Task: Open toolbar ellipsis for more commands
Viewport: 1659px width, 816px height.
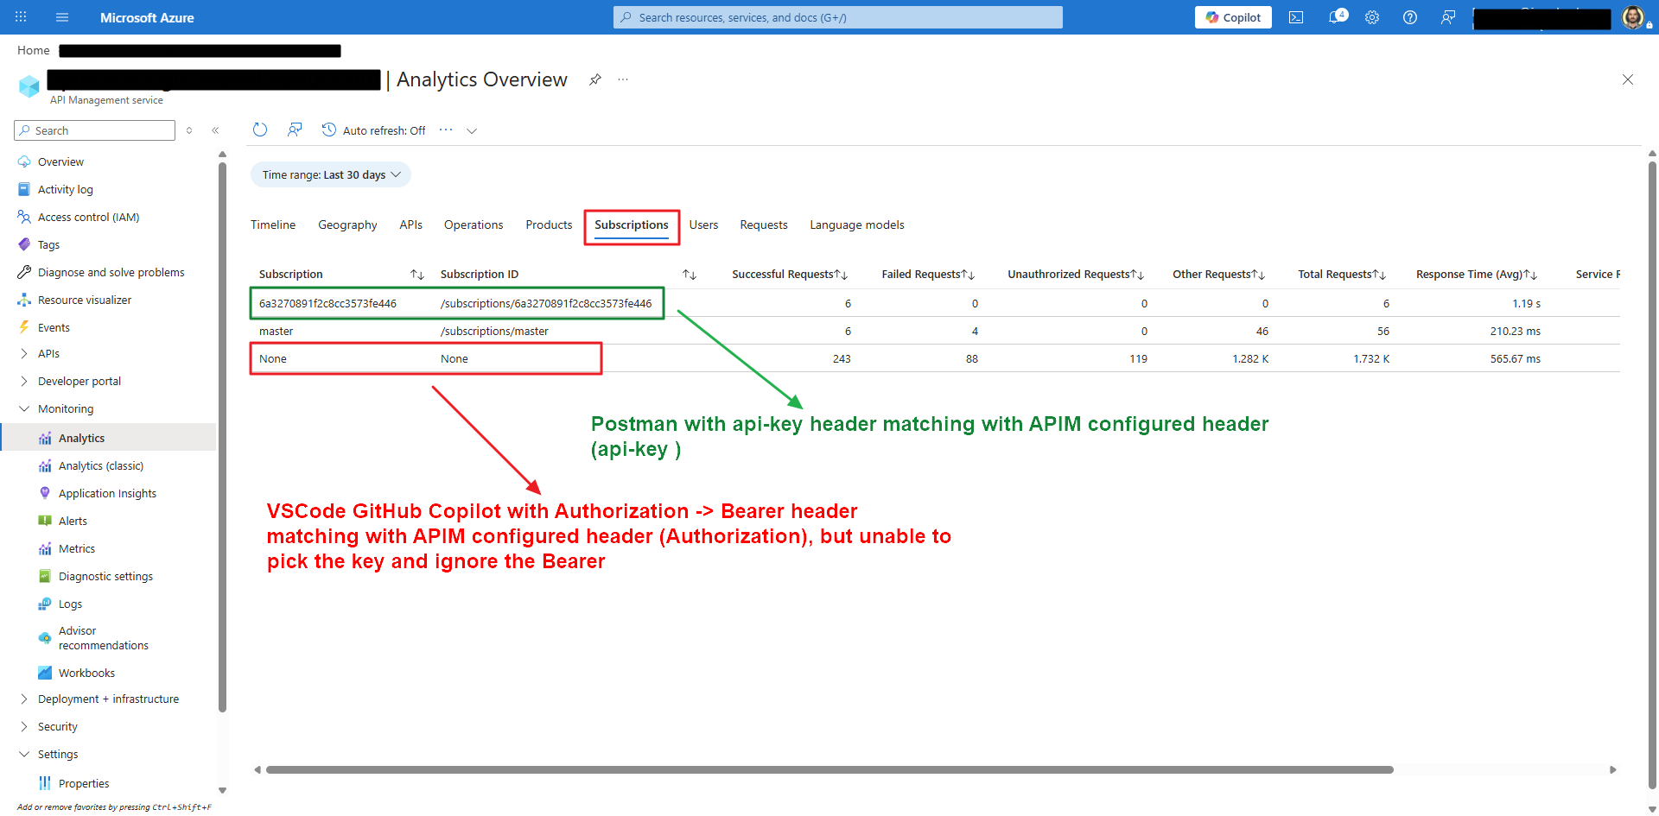Action: pos(446,130)
